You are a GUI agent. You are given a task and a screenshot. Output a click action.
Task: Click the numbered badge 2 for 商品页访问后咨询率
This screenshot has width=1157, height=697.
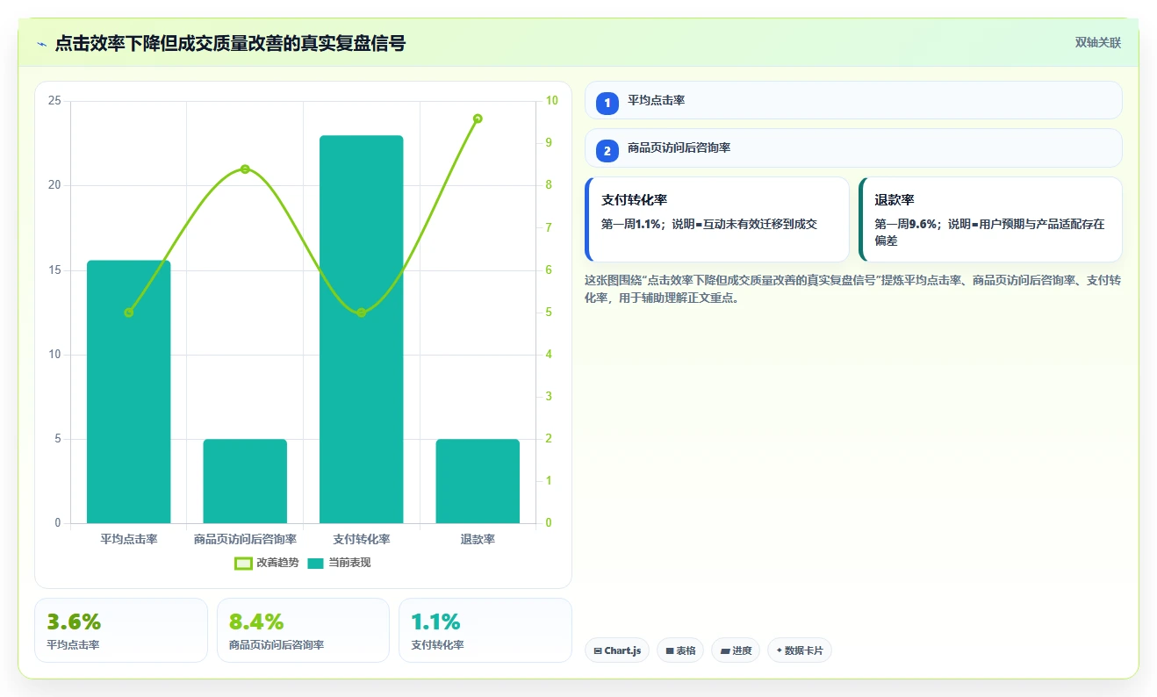[x=607, y=151]
